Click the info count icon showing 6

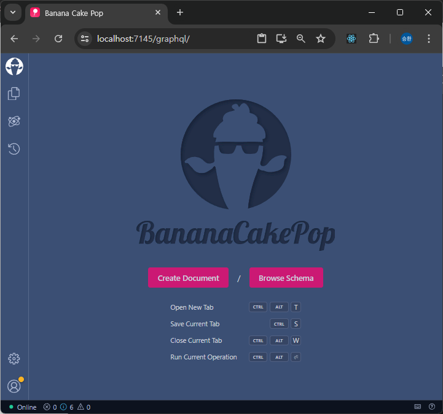click(x=63, y=407)
